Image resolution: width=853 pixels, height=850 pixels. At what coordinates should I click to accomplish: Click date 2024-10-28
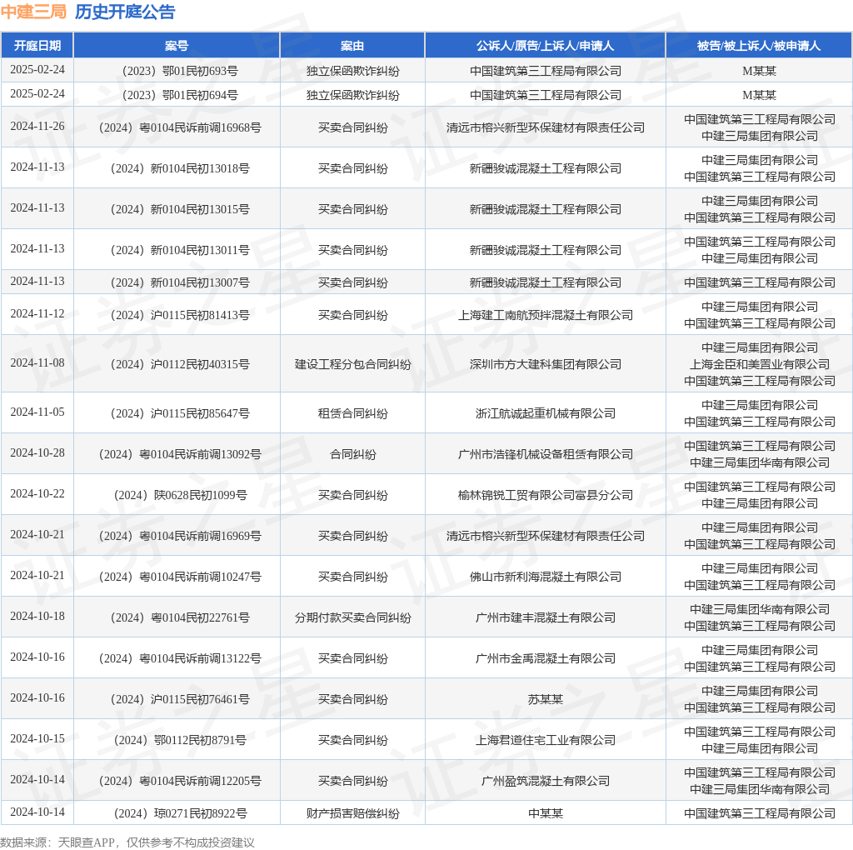pyautogui.click(x=37, y=452)
